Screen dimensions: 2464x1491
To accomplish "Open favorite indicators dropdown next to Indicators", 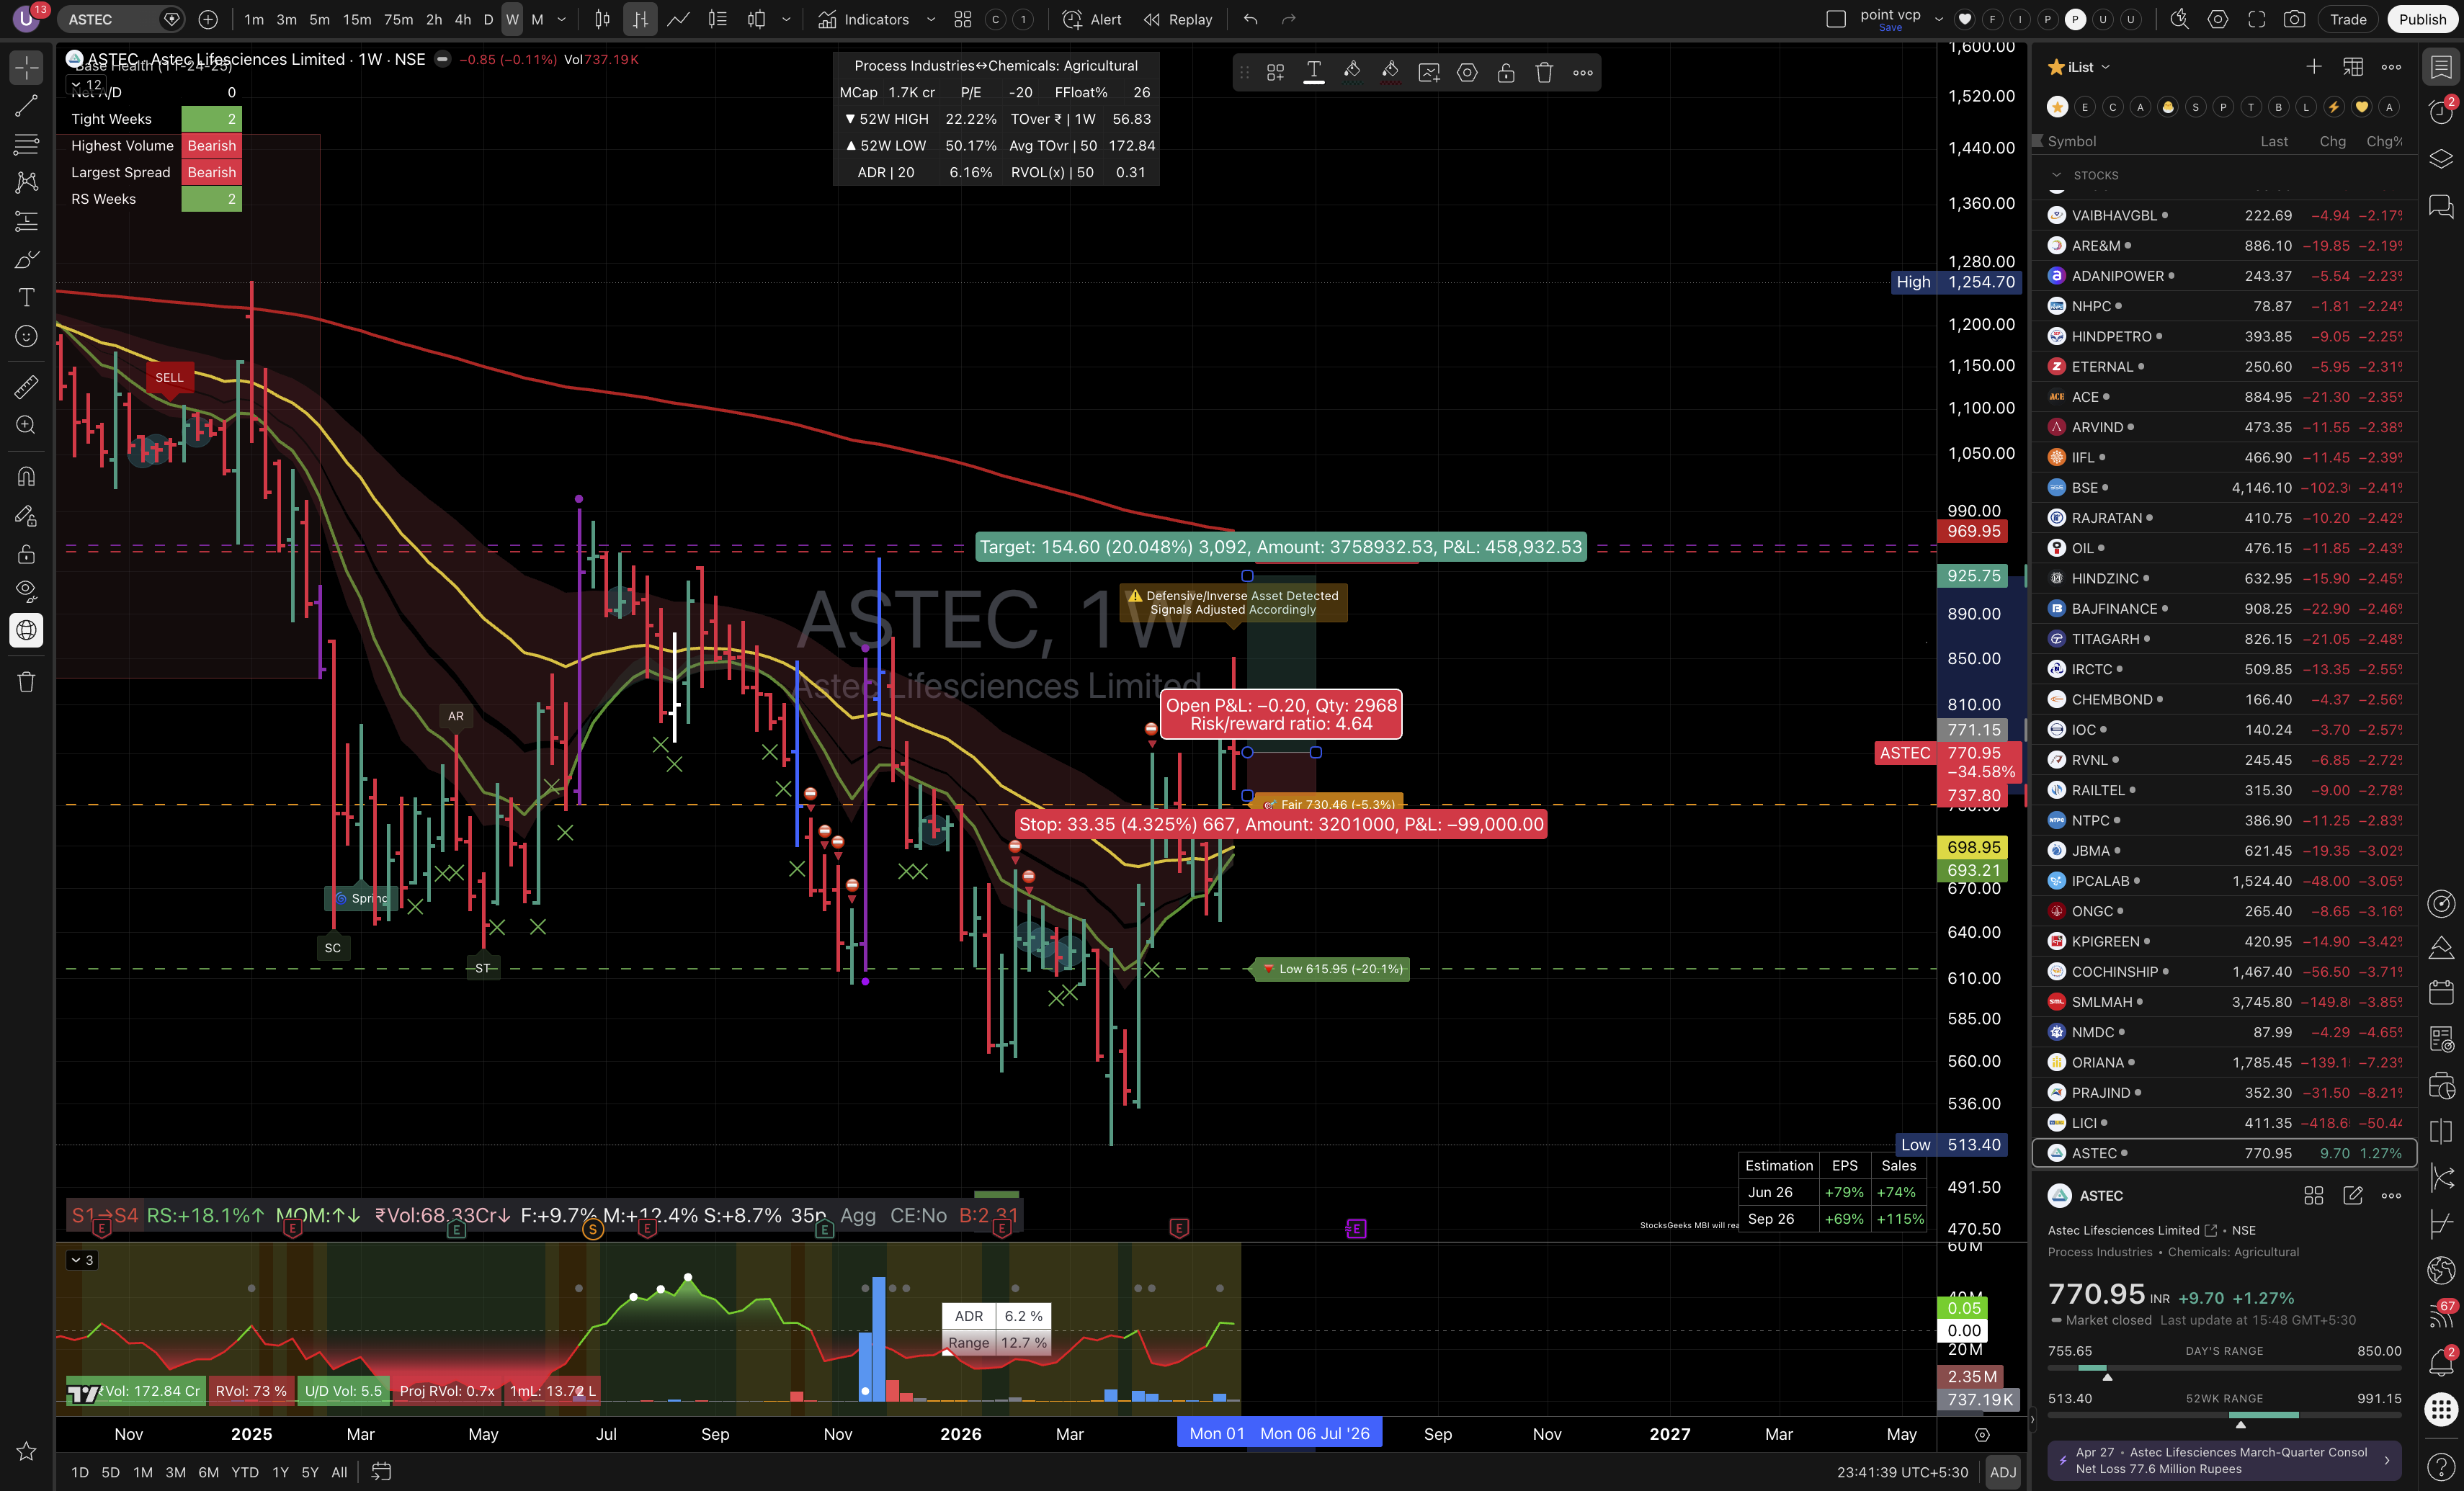I will click(x=931, y=19).
